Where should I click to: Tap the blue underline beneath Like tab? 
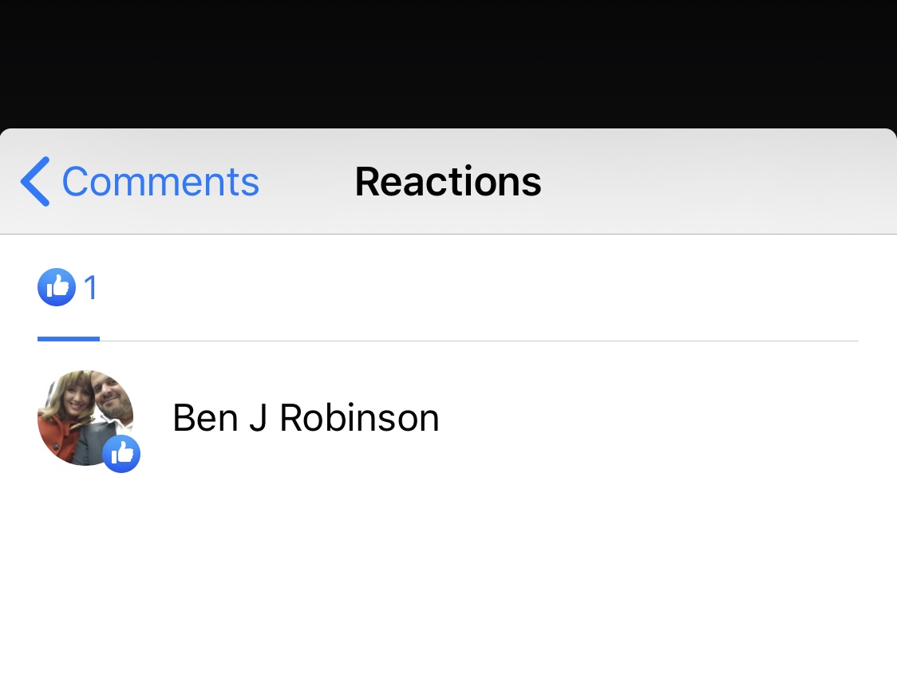point(69,339)
